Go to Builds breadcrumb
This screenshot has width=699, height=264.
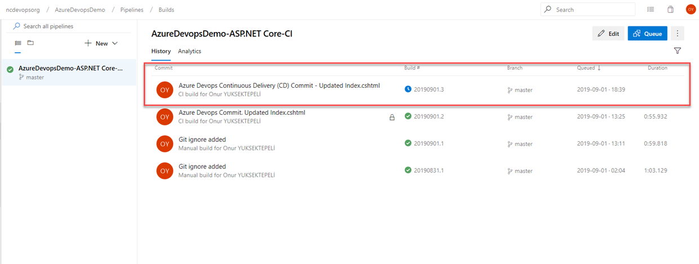pos(166,10)
